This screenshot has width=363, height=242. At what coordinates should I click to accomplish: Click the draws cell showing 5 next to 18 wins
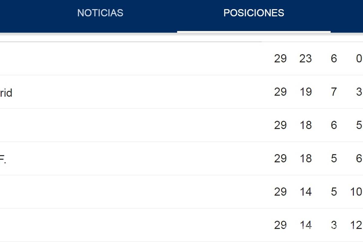click(x=334, y=158)
